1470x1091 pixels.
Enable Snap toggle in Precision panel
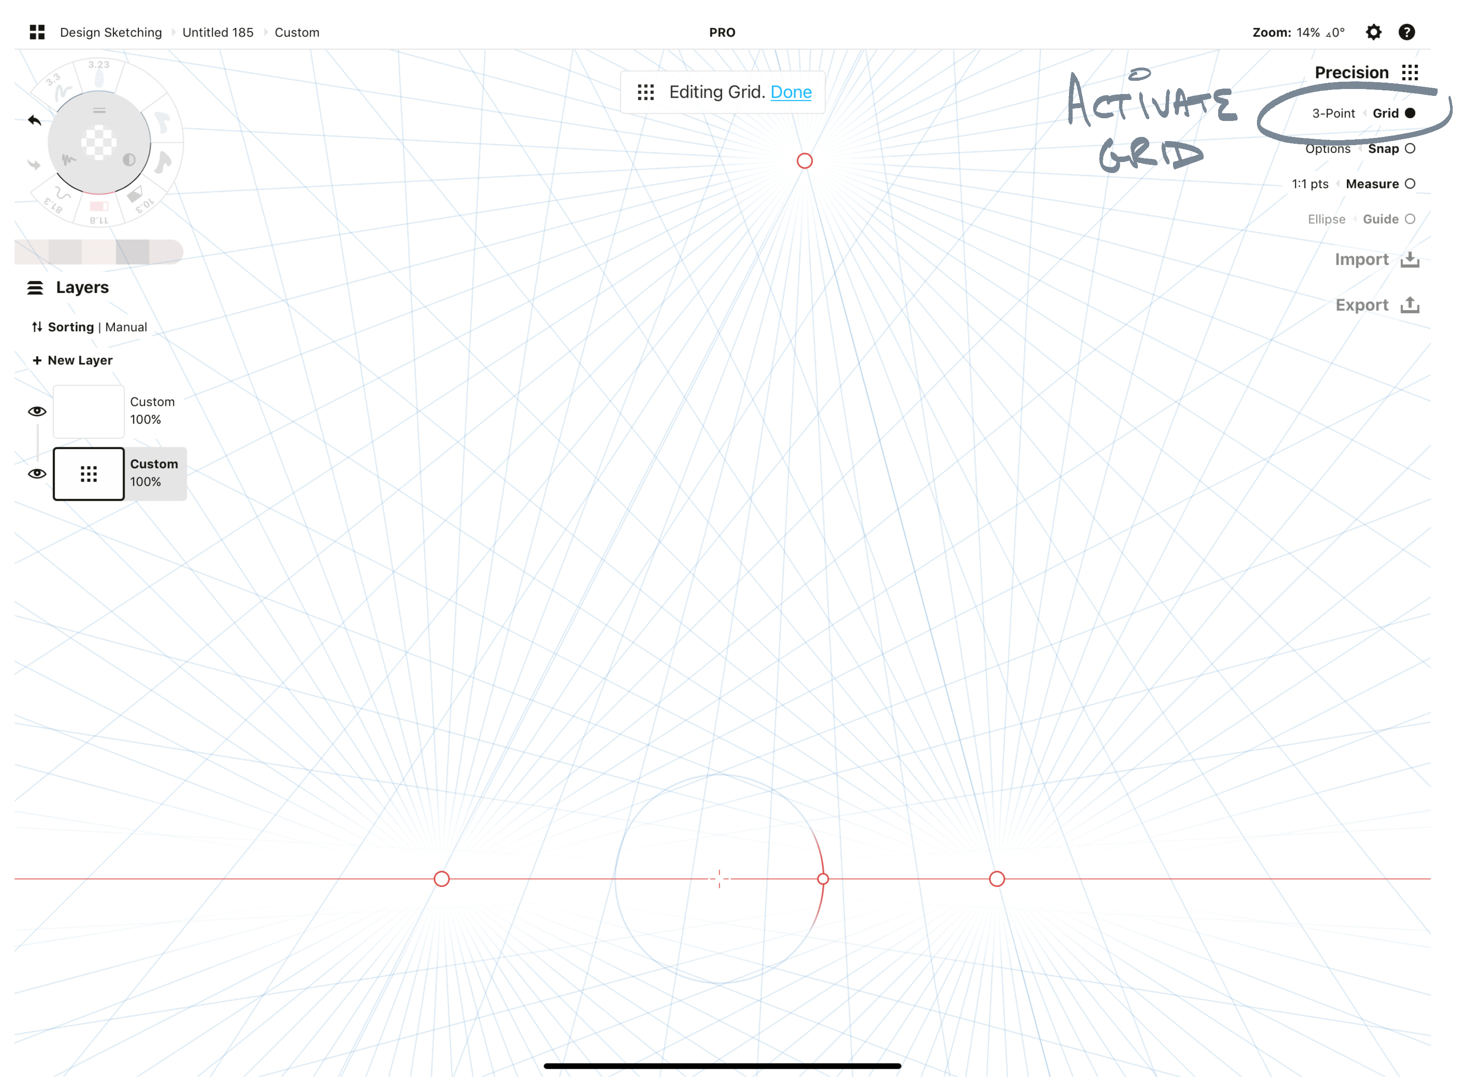tap(1412, 147)
